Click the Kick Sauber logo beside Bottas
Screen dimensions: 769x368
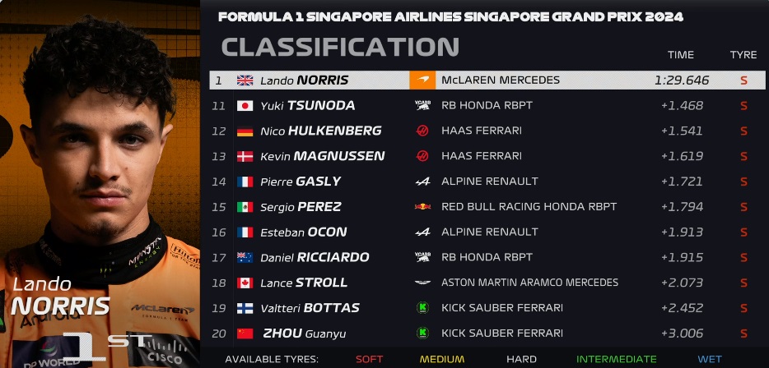pos(422,308)
